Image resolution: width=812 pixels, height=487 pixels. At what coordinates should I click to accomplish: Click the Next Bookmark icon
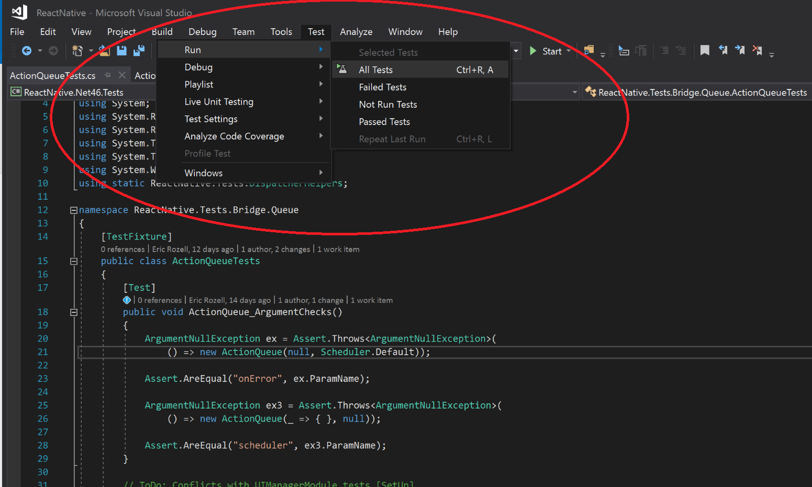click(740, 50)
